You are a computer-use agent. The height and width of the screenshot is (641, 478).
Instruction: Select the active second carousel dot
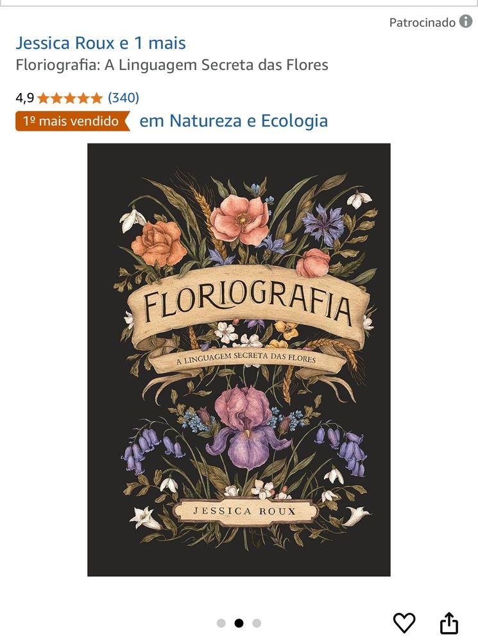pos(239,623)
